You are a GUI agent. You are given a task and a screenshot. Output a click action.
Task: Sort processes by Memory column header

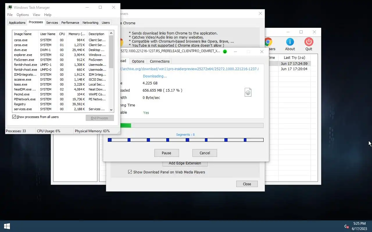click(77, 34)
